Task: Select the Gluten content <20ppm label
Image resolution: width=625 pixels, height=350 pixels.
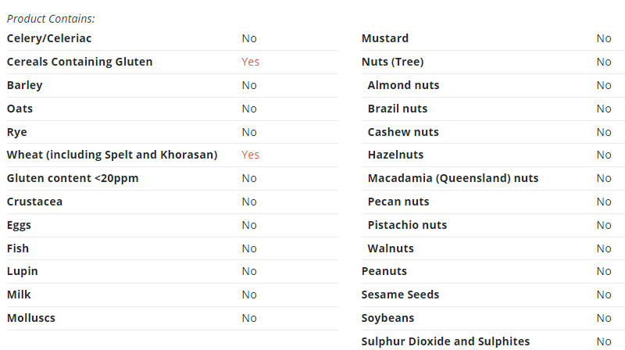Action: click(x=73, y=178)
